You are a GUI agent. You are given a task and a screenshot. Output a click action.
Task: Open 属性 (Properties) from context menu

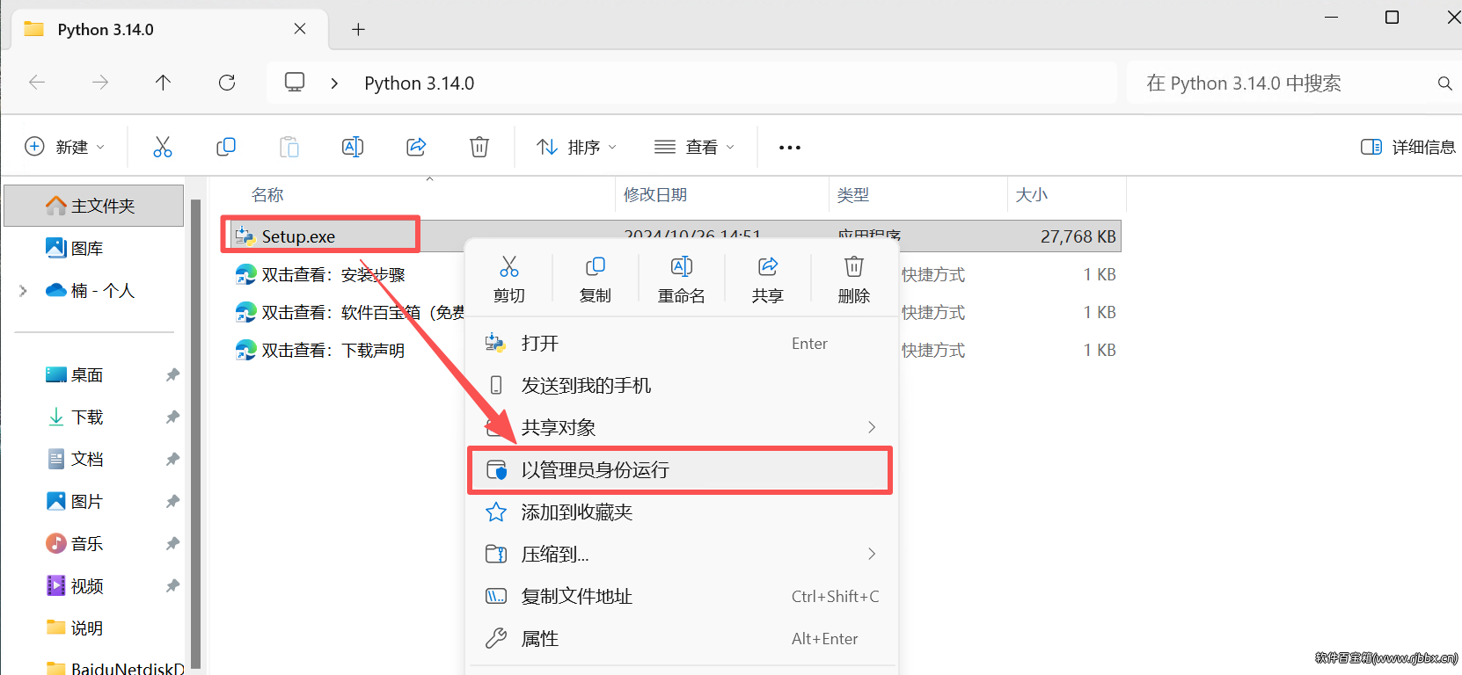tap(682, 639)
